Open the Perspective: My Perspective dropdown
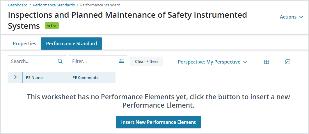309x134 pixels. (212, 62)
